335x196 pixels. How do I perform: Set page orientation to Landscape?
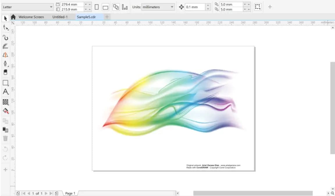105,7
